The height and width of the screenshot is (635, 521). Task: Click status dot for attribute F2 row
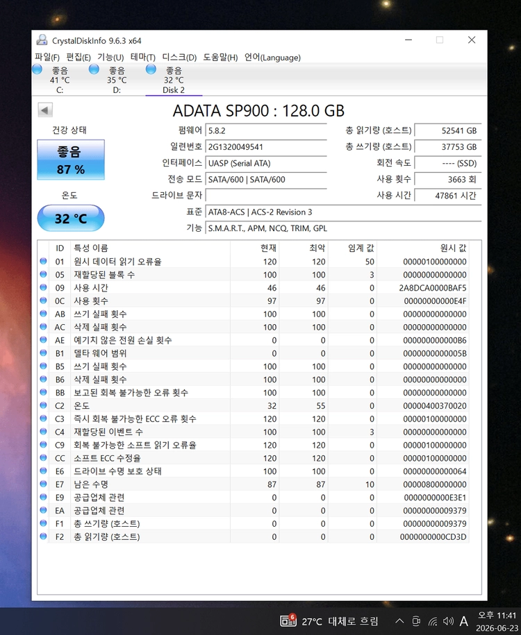tap(43, 536)
